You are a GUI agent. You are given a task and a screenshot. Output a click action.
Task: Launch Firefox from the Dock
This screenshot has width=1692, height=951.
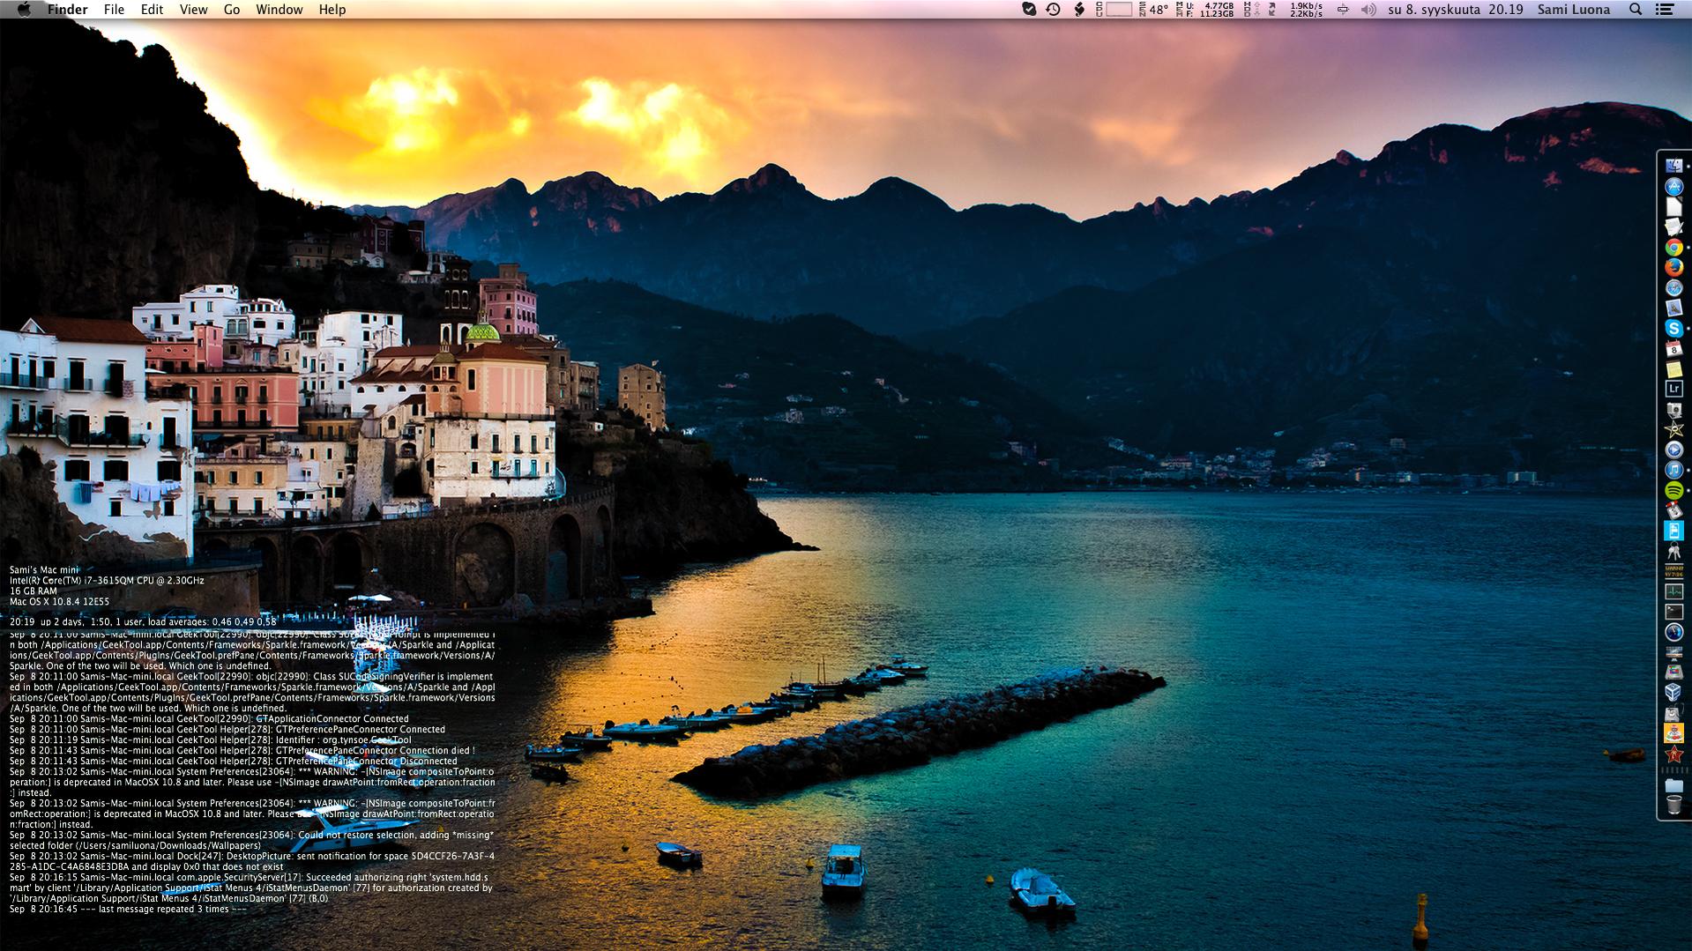click(1673, 268)
